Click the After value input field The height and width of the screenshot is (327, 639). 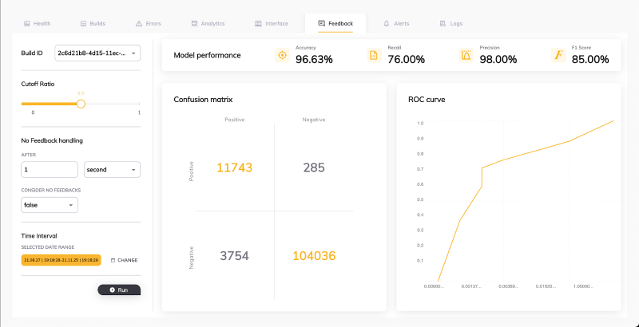click(50, 170)
